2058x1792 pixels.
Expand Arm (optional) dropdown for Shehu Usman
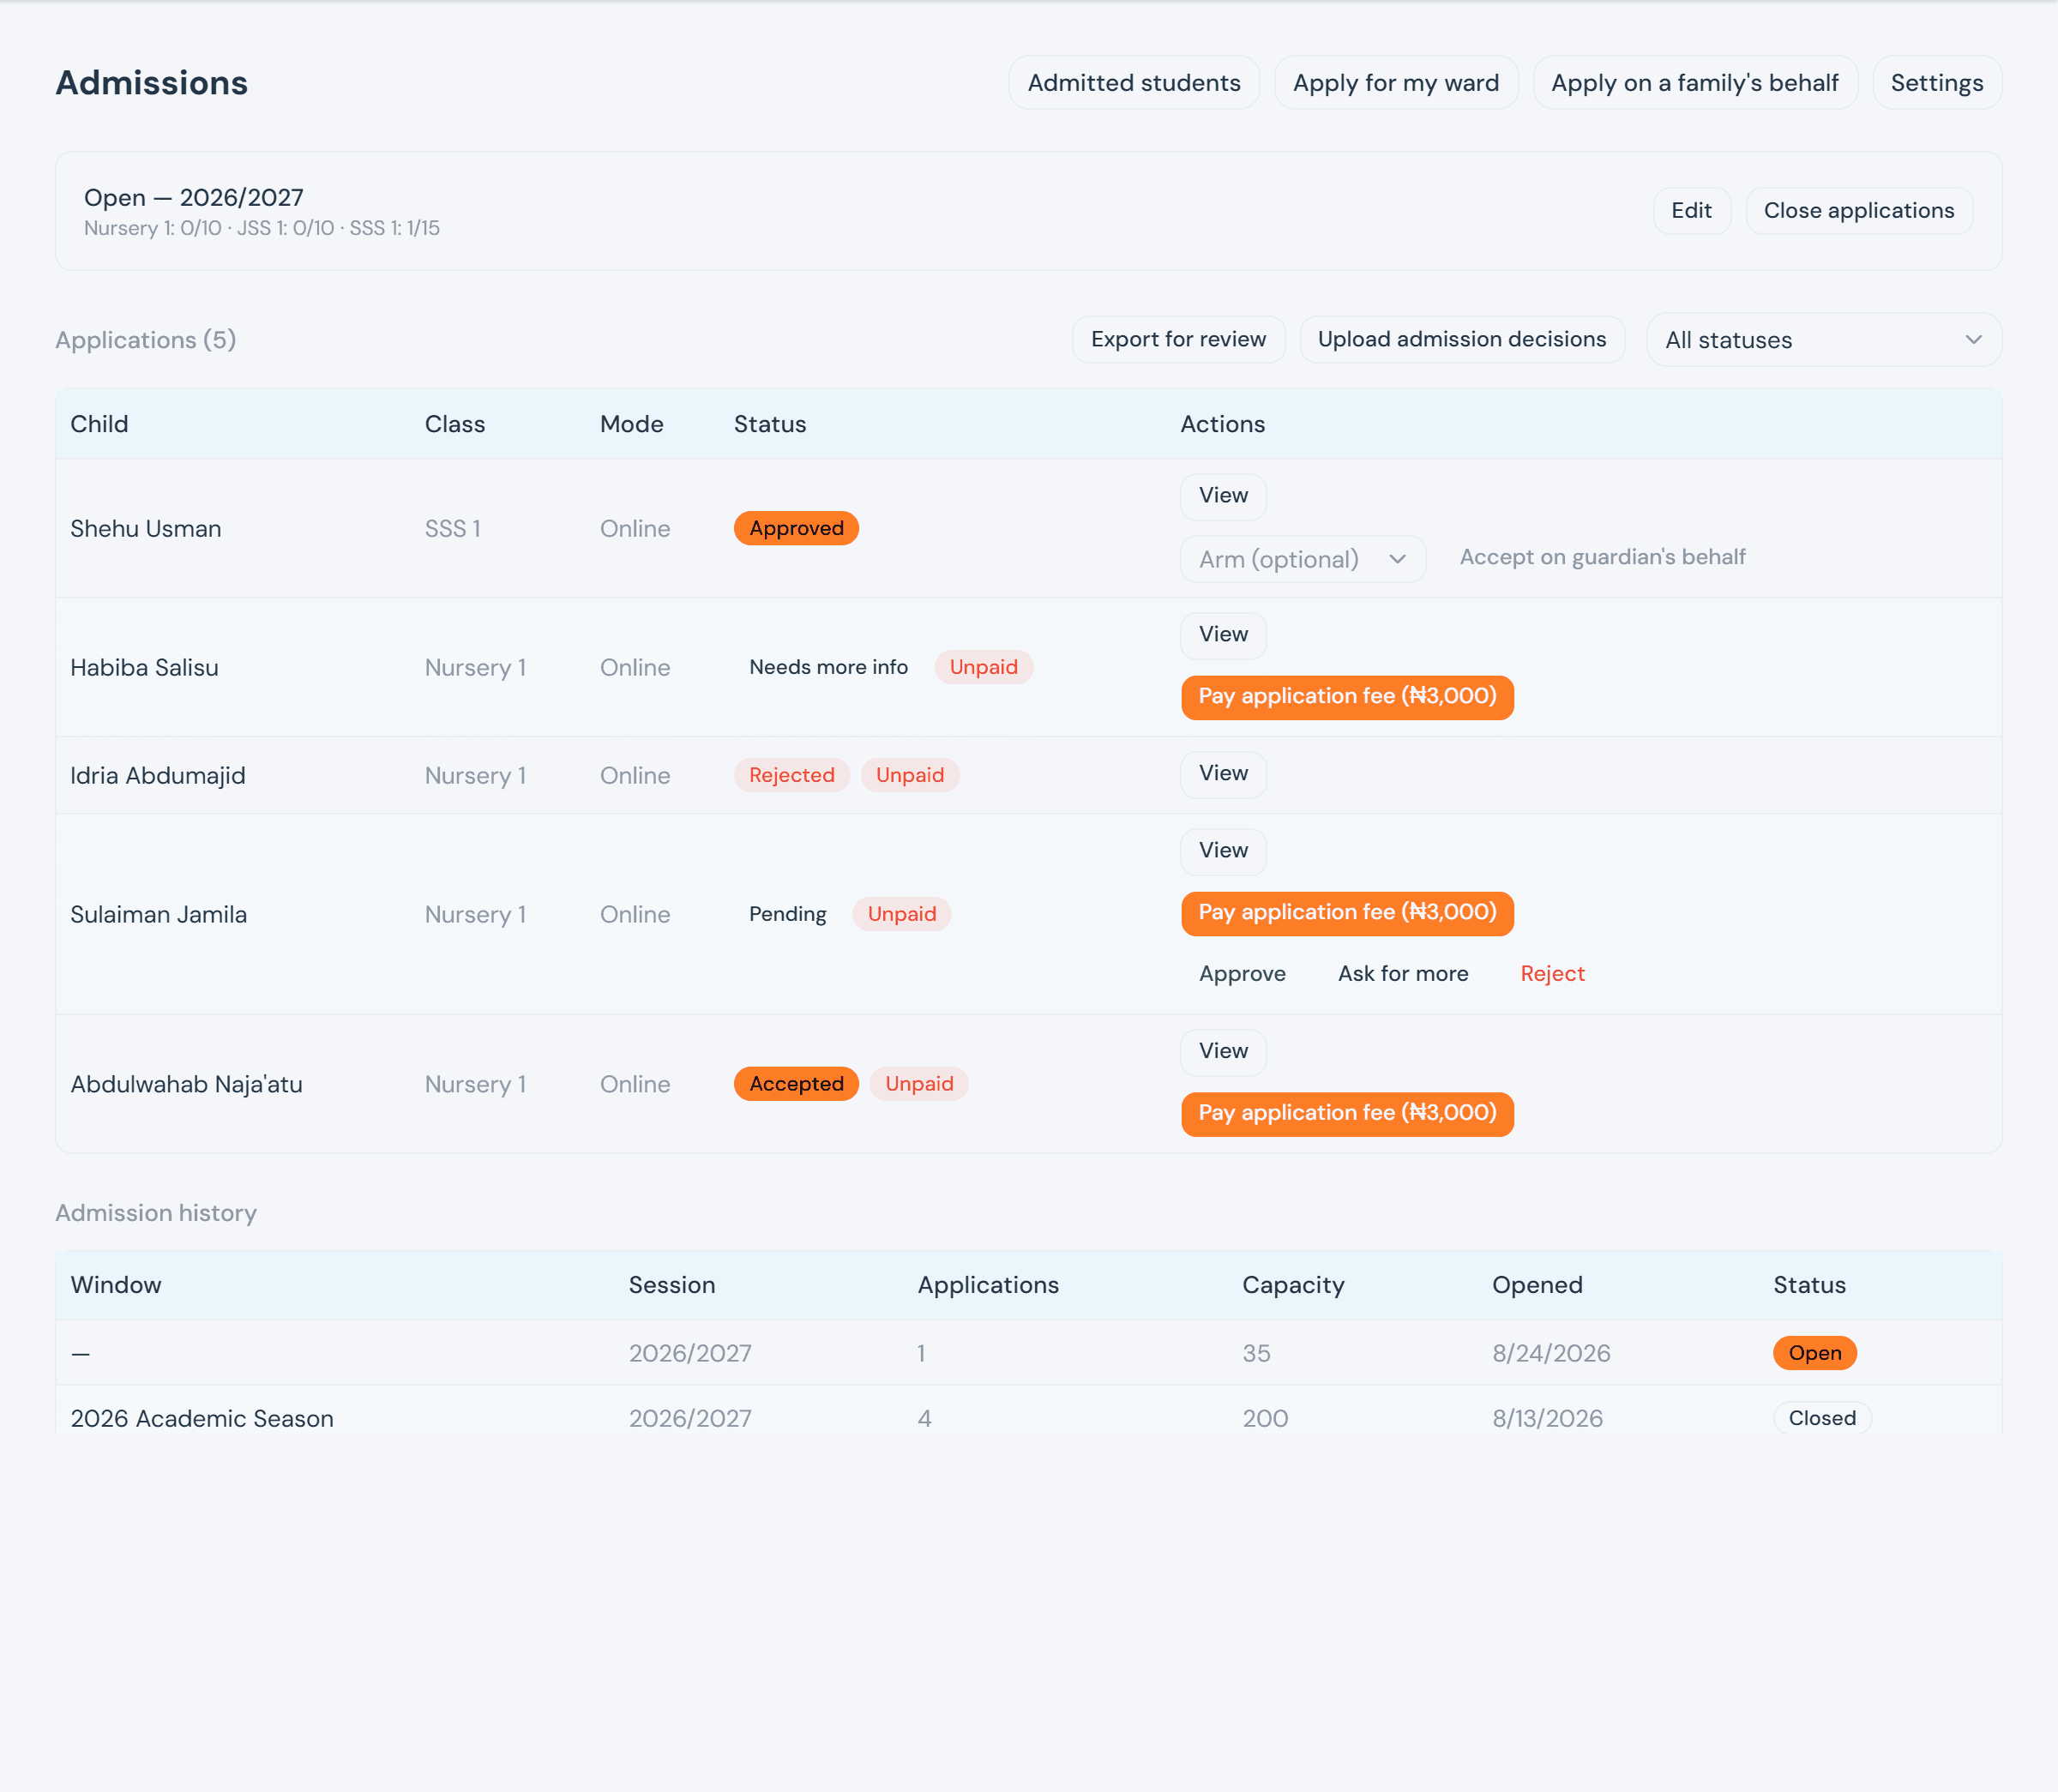tap(1303, 559)
